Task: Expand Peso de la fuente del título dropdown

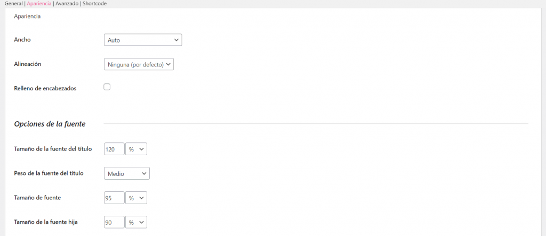Action: 127,173
